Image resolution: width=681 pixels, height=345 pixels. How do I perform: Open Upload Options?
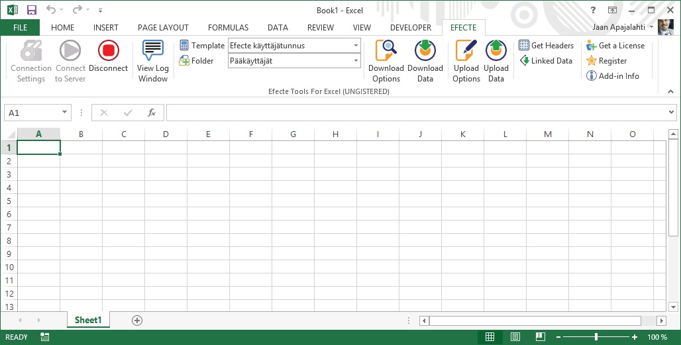pos(466,62)
